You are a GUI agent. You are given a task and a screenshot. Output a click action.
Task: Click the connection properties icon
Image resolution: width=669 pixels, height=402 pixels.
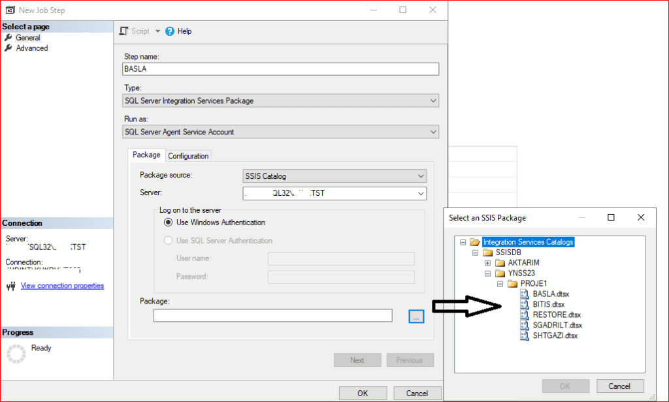tap(10, 286)
